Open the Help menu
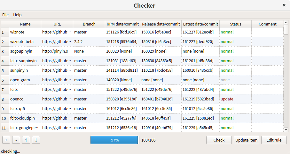 17,15
